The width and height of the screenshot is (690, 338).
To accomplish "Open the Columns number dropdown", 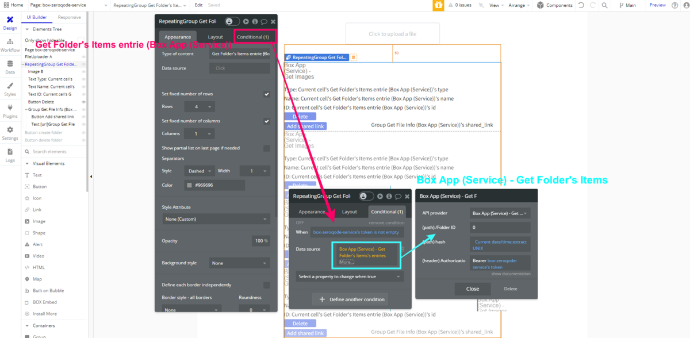I will [x=200, y=134].
